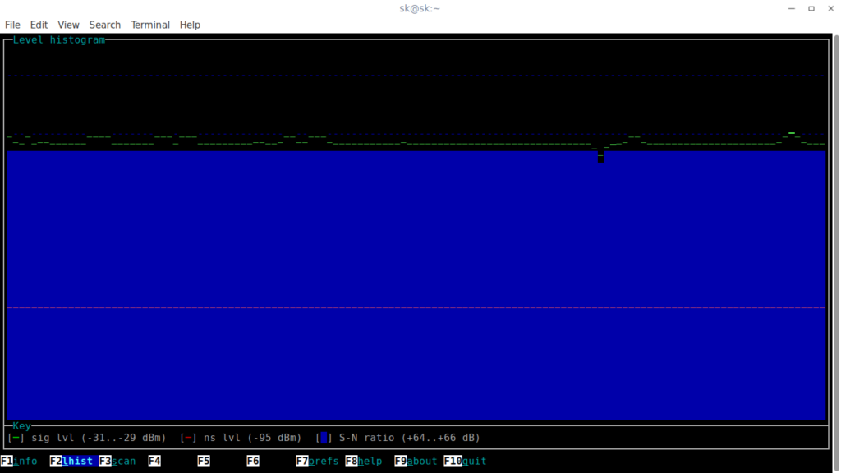
Task: Maximize the terminal window
Action: (x=811, y=8)
